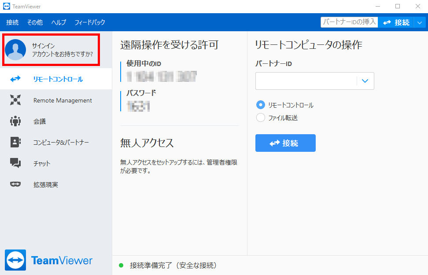Click the 会議 meeting people icon

15,121
